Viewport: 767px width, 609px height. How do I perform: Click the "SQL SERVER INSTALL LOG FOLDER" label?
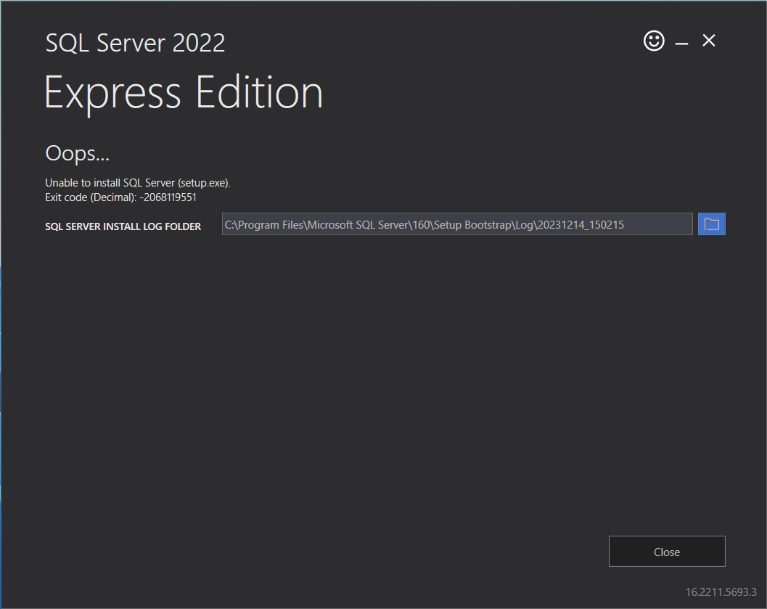pyautogui.click(x=123, y=226)
